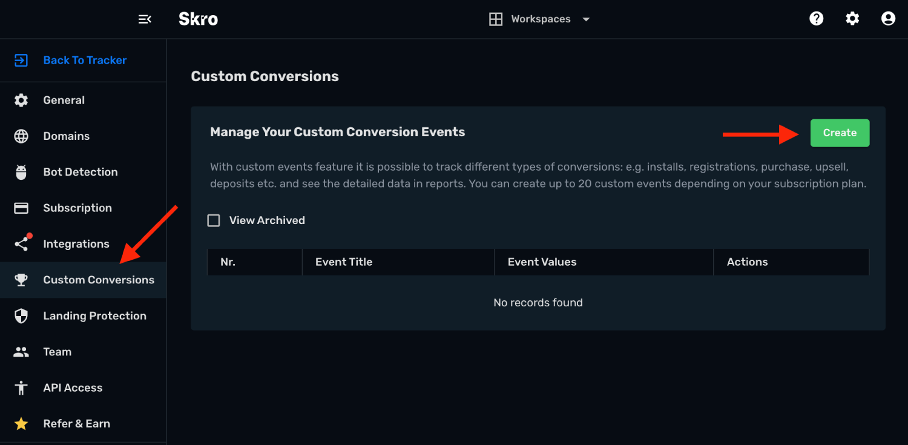Click the Custom Conversions page heading
This screenshot has width=908, height=445.
[x=265, y=76]
